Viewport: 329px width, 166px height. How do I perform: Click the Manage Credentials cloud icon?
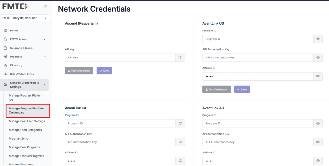tap(5, 85)
